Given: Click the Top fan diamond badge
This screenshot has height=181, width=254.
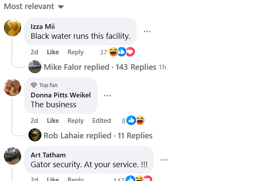Looking at the screenshot, I should coord(34,85).
